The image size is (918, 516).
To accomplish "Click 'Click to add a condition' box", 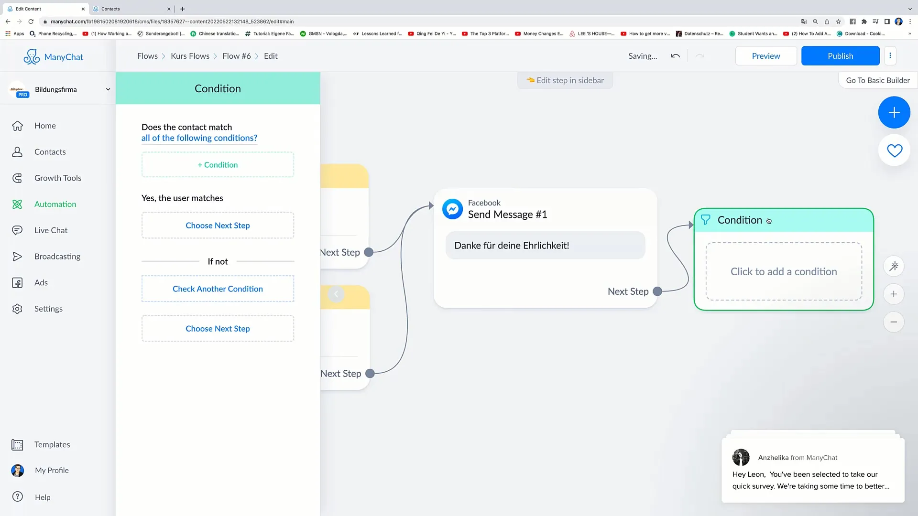I will point(784,271).
